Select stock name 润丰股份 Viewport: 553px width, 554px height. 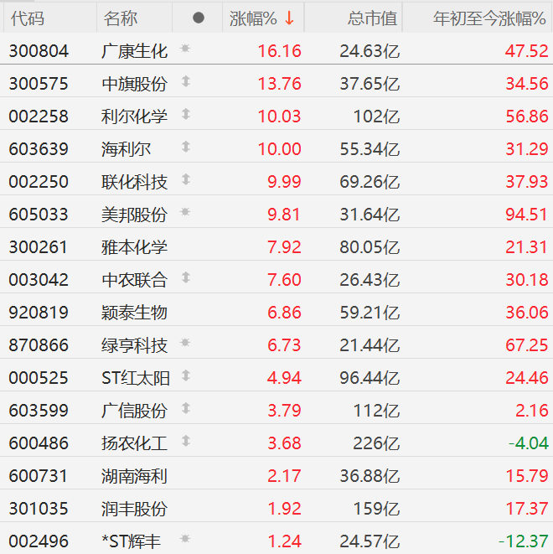click(134, 509)
